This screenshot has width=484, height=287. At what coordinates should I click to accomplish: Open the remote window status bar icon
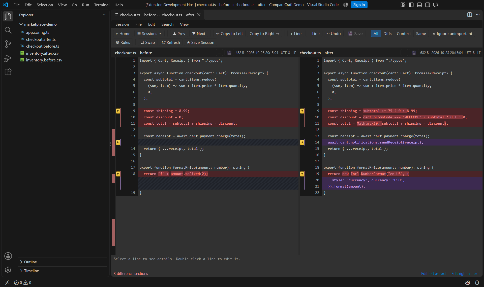coord(7,283)
